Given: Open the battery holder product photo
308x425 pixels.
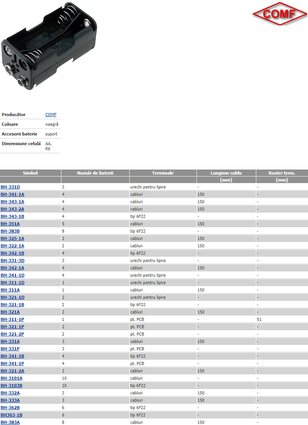Looking at the screenshot, I should click(49, 46).
